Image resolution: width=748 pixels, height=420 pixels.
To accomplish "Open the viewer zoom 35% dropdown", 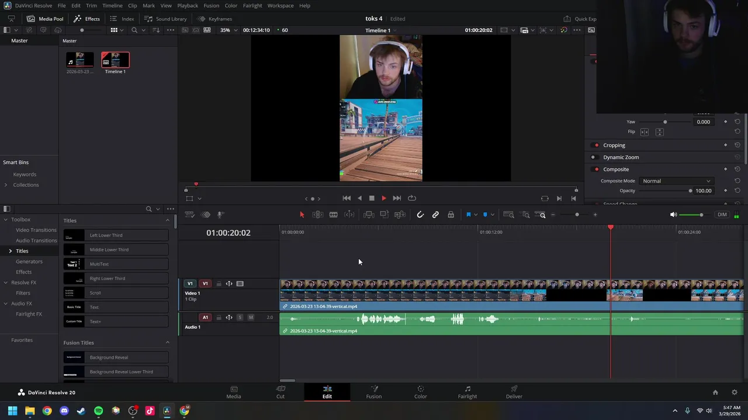I will tap(228, 30).
